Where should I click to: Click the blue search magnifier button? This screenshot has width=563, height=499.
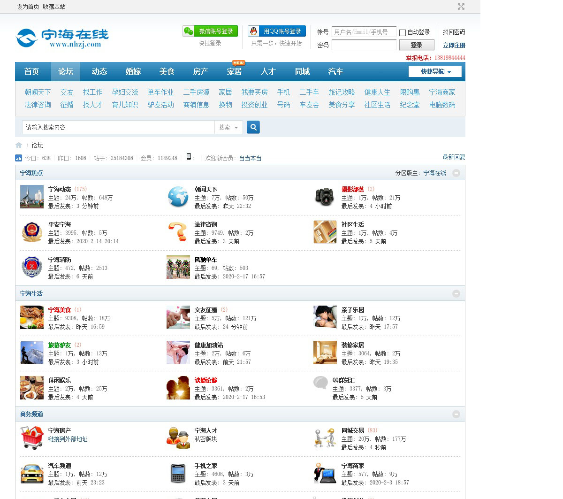coord(253,127)
